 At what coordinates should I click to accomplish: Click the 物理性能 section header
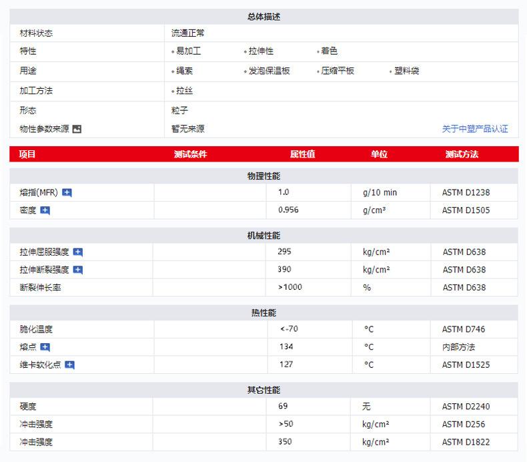[263, 176]
